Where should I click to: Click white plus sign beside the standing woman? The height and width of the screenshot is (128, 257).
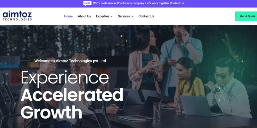pyautogui.click(x=121, y=36)
